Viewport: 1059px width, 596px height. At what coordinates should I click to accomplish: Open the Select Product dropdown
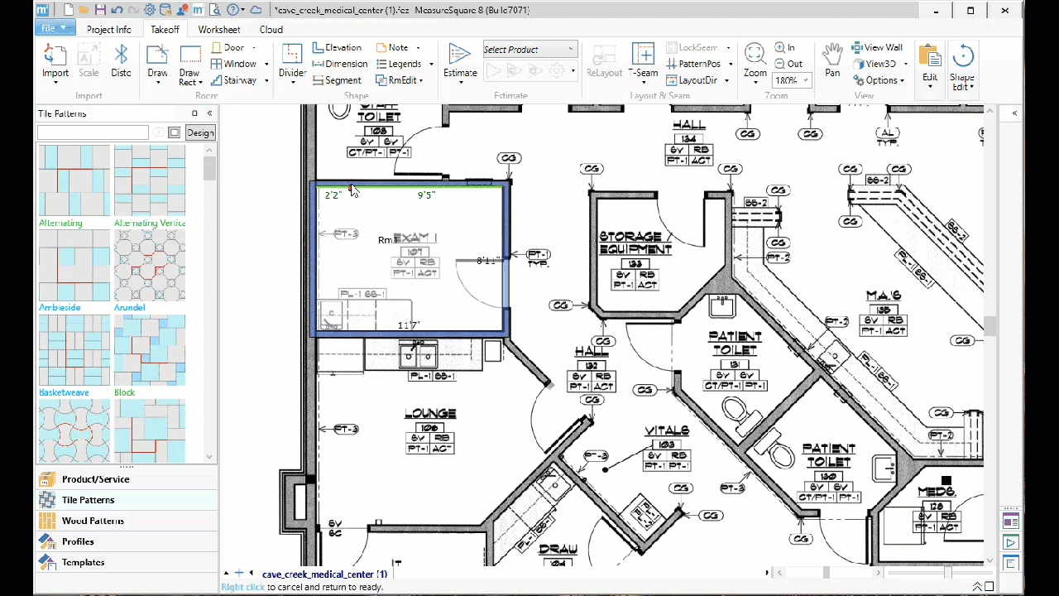[529, 50]
